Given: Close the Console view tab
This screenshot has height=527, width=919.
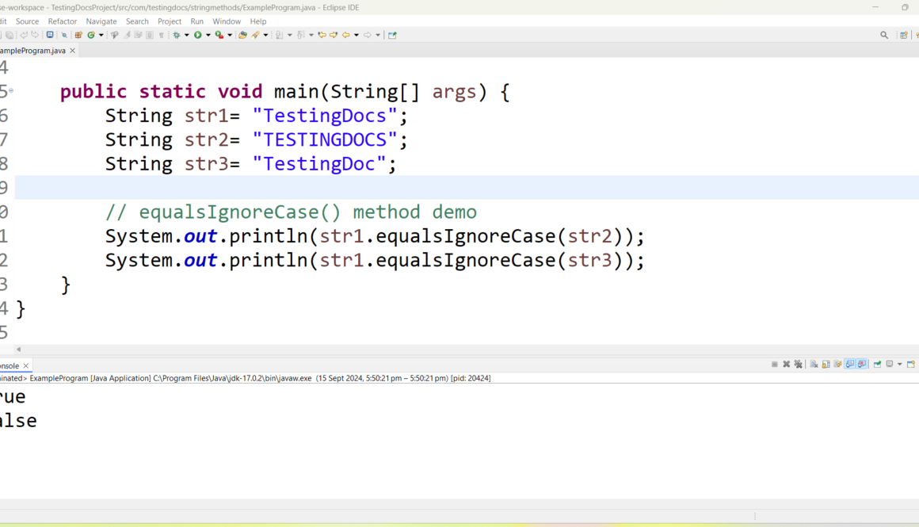Looking at the screenshot, I should point(25,366).
